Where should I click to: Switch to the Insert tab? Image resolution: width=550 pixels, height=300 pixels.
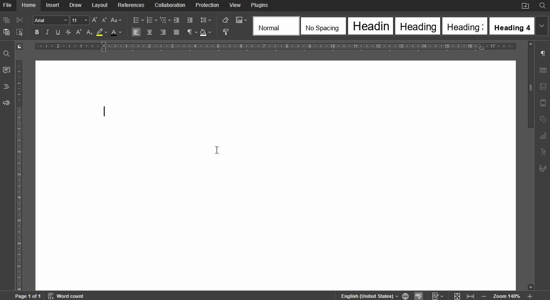coord(53,5)
